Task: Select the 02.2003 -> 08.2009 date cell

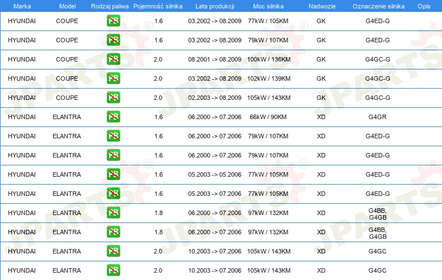Action: pos(215,98)
